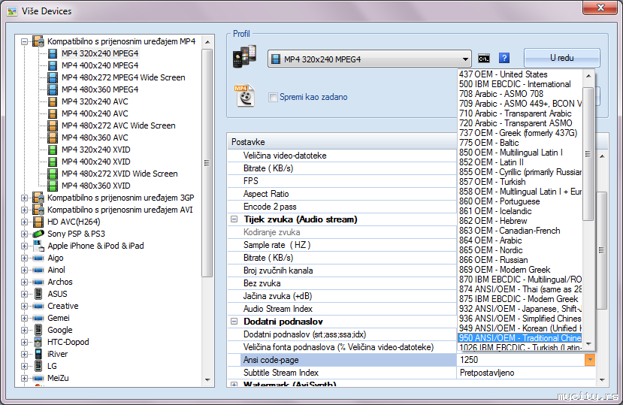
Task: Click the HD AVC(H264) film icon
Action: click(x=38, y=222)
